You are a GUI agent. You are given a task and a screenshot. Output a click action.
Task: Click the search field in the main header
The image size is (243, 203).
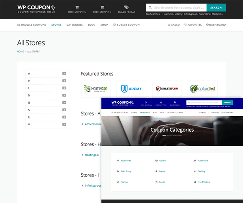point(176,7)
